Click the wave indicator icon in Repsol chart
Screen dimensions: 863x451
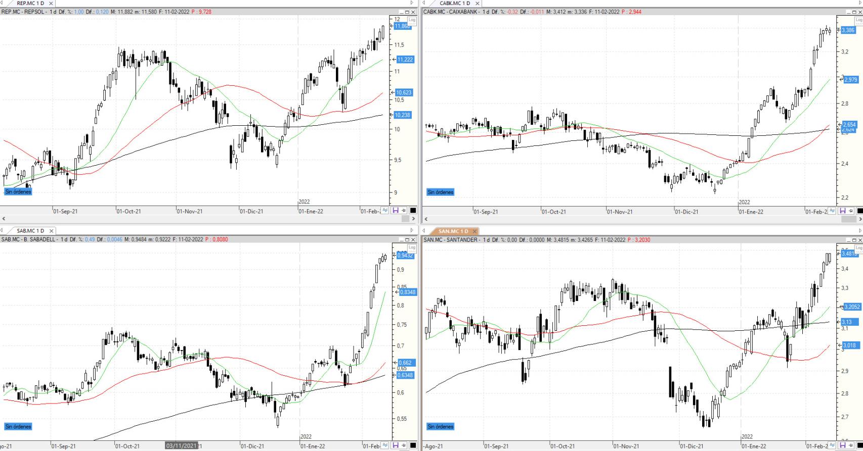click(385, 211)
